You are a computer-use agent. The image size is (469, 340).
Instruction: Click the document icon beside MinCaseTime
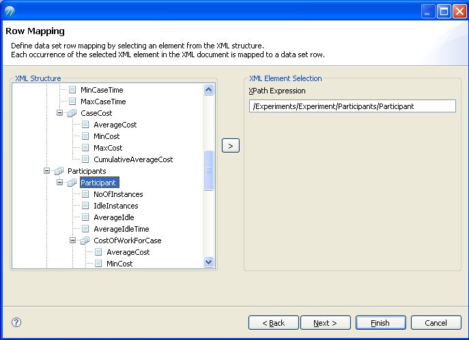(72, 90)
